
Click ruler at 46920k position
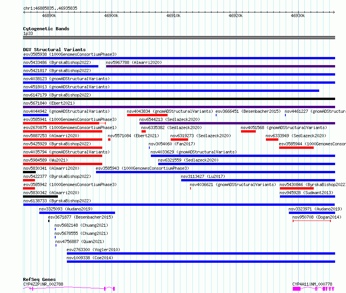(x=236, y=16)
